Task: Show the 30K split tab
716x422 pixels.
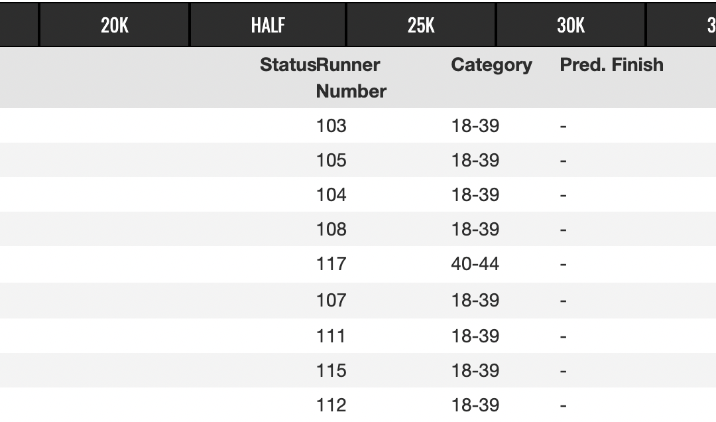Action: 571,25
